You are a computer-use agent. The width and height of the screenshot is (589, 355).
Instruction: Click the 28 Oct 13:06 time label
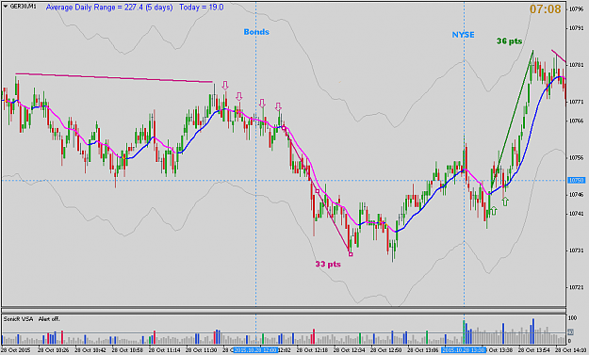pos(422,350)
